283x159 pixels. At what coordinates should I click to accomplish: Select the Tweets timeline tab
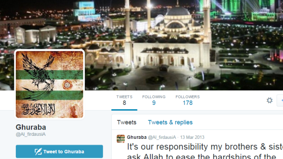pyautogui.click(x=126, y=122)
